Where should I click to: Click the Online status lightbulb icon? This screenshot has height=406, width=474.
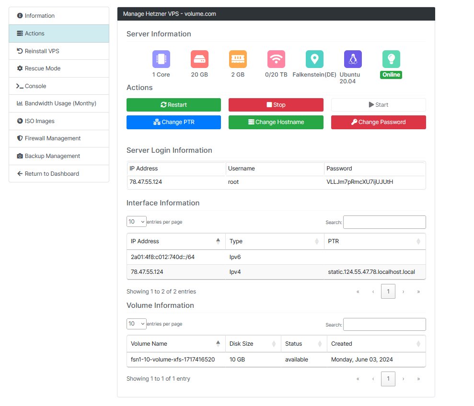(x=391, y=58)
